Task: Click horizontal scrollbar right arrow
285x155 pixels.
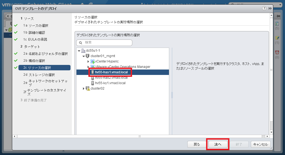Action: tap(267, 136)
